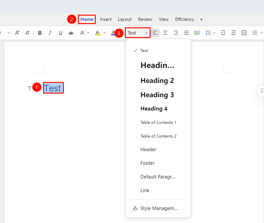Align text right
The height and width of the screenshot is (223, 264).
[x=176, y=33]
